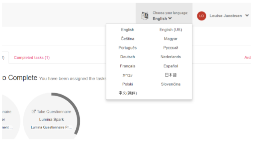Select English (US) language option

pos(170,30)
